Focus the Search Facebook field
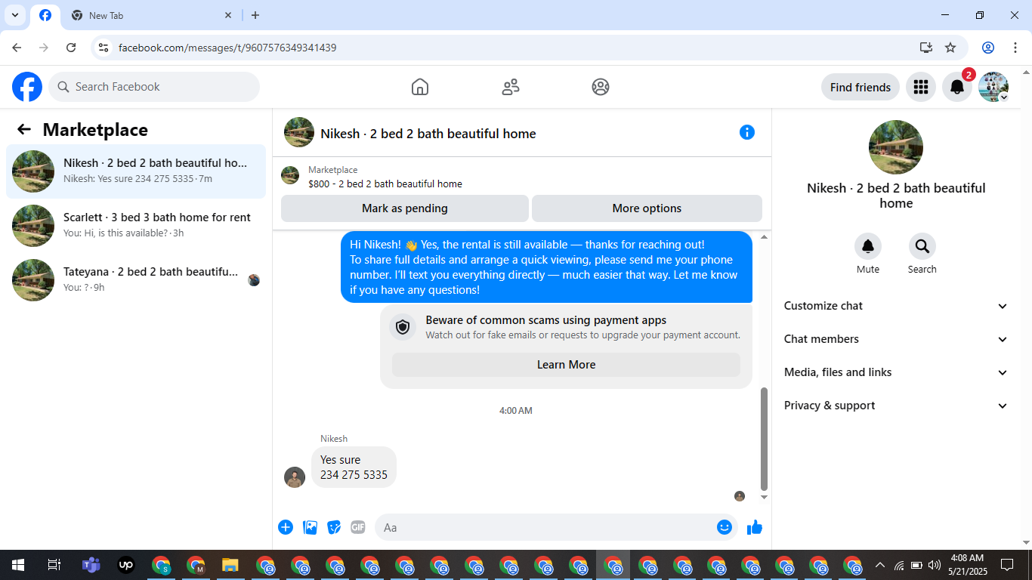The image size is (1032, 580). pyautogui.click(x=154, y=87)
